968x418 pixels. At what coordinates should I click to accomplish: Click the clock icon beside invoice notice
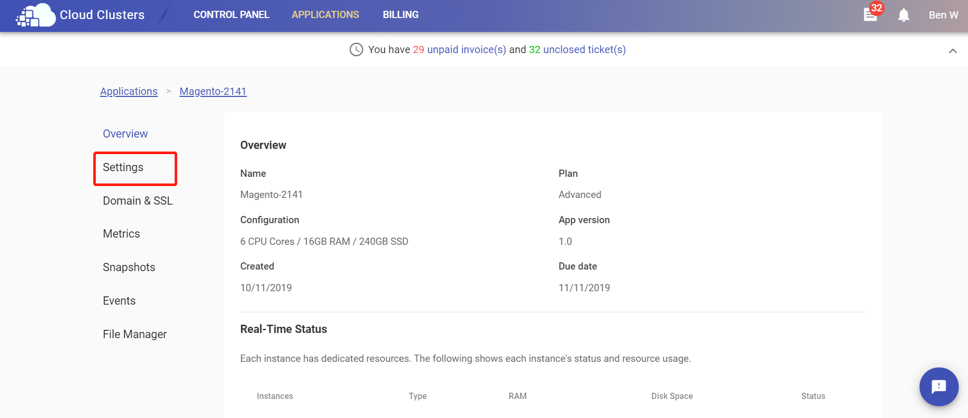click(x=356, y=49)
